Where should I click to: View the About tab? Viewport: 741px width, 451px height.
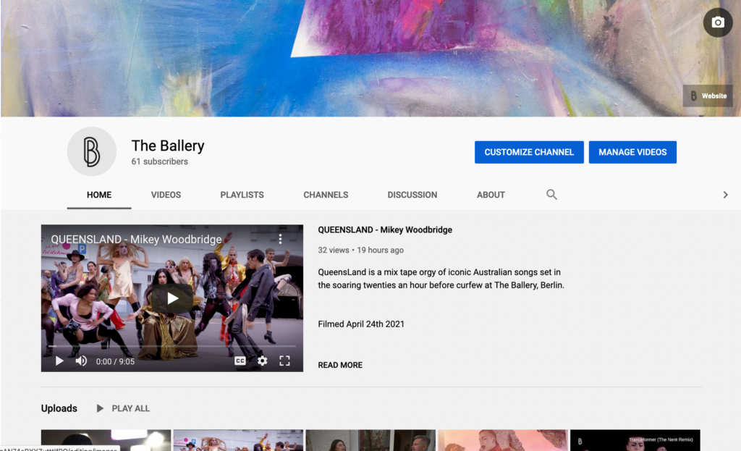coord(491,195)
